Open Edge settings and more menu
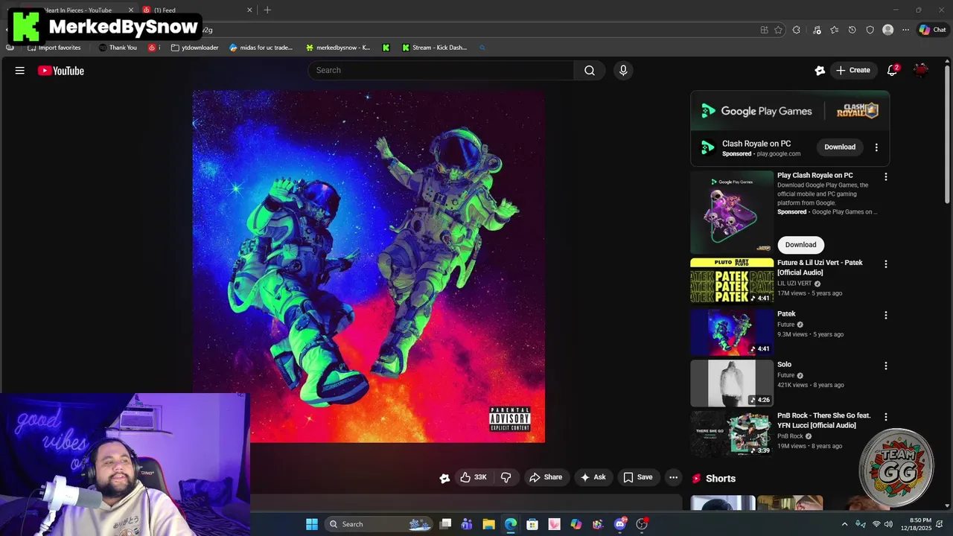The image size is (953, 536). click(905, 30)
